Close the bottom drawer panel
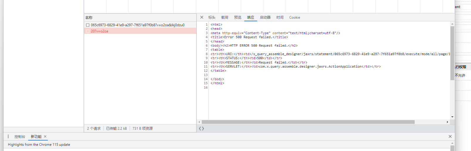Viewport: 471px width, 151px height. point(450,136)
